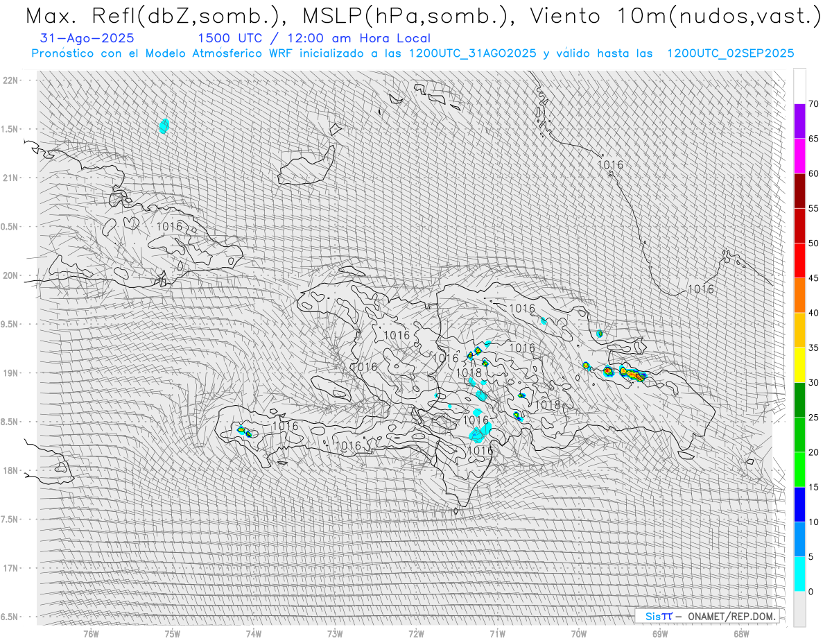832x643 pixels.
Task: Click the '69W' longitude label
Action: point(660,634)
